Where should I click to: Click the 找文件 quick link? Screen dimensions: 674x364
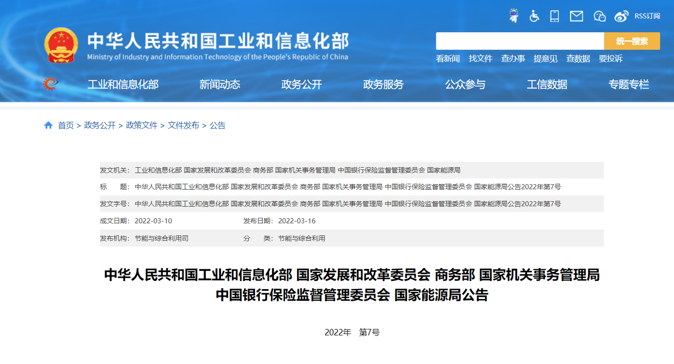pos(481,59)
